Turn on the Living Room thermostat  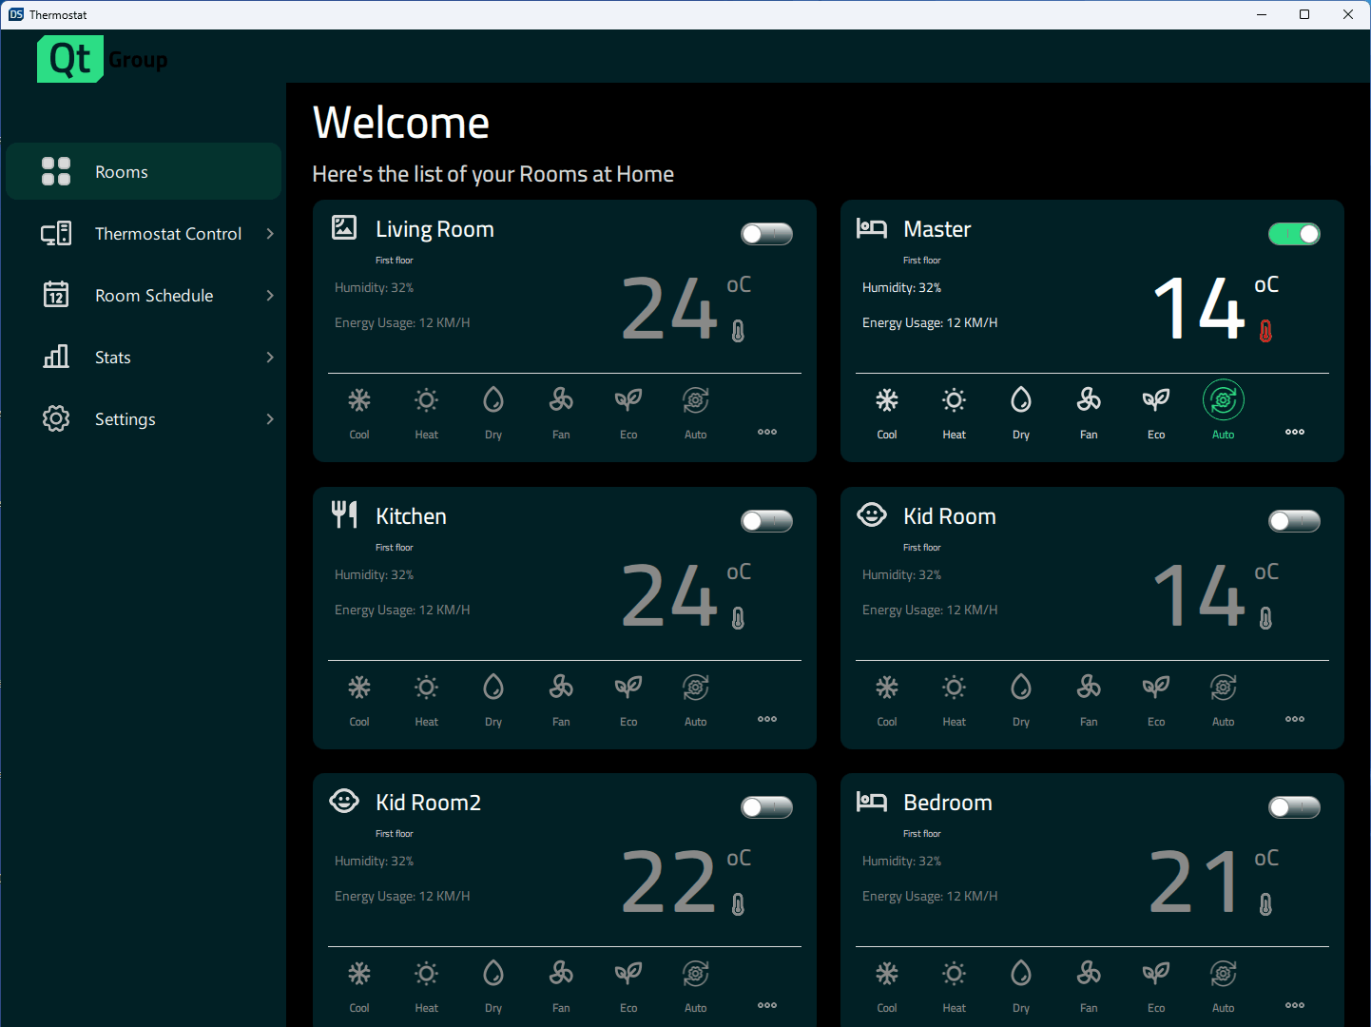[x=766, y=233]
